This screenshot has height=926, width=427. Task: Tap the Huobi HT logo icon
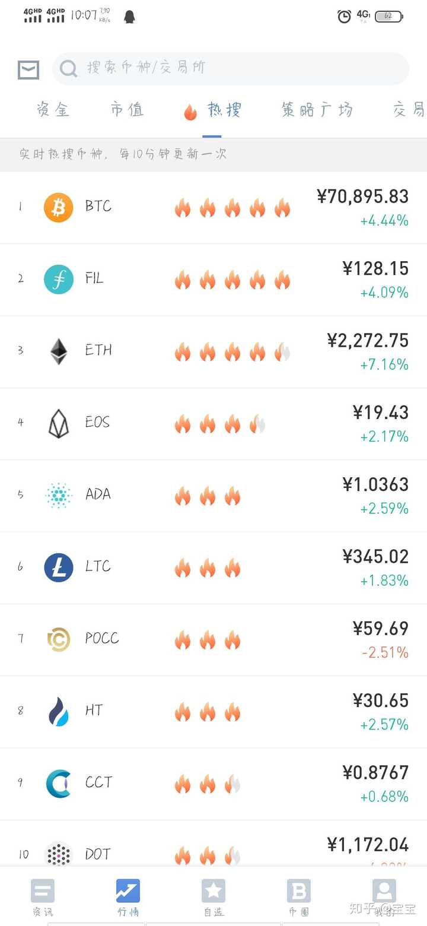[59, 711]
